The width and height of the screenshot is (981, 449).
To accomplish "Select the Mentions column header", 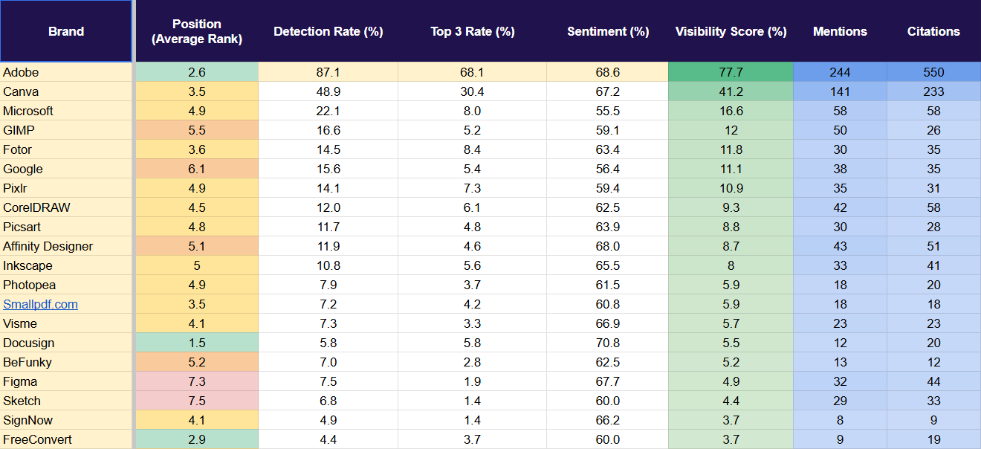I will coord(840,31).
